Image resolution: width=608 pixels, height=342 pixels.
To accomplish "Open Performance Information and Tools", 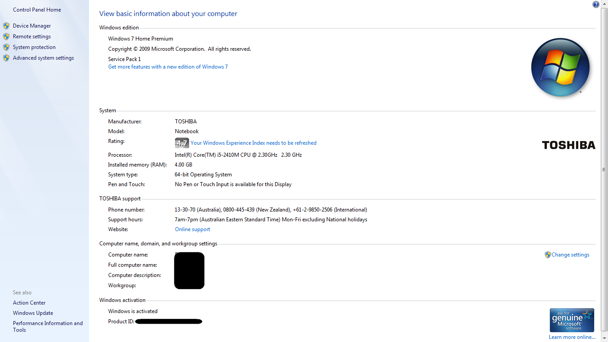I will (x=48, y=326).
